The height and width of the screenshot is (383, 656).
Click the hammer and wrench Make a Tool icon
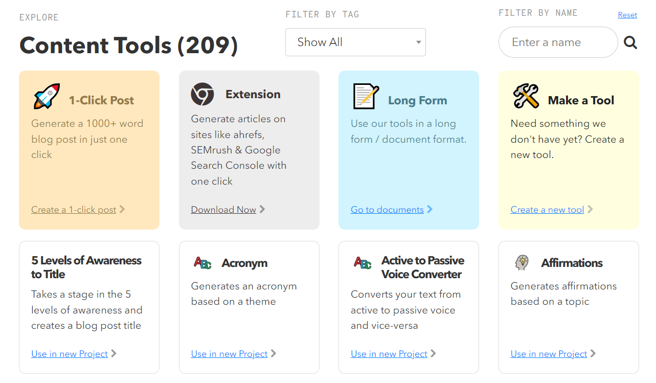click(526, 96)
